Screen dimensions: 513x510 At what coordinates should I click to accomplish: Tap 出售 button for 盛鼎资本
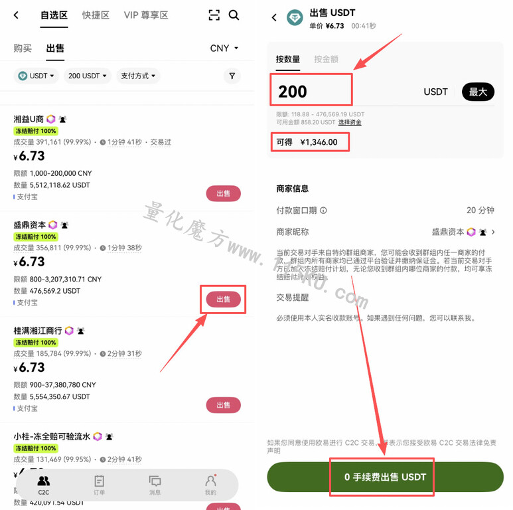[x=224, y=299]
